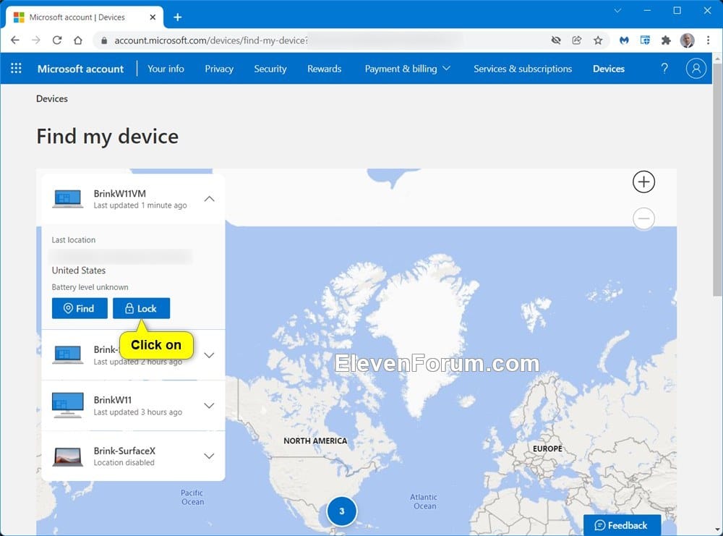
Task: Click the shield extension icon in toolbar
Action: pos(645,41)
